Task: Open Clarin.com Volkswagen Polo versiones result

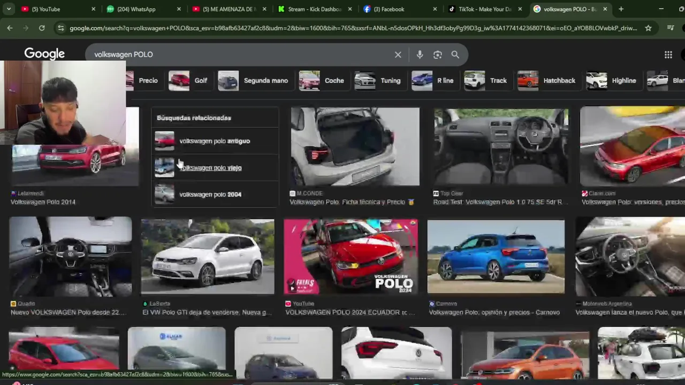Action: [x=633, y=202]
